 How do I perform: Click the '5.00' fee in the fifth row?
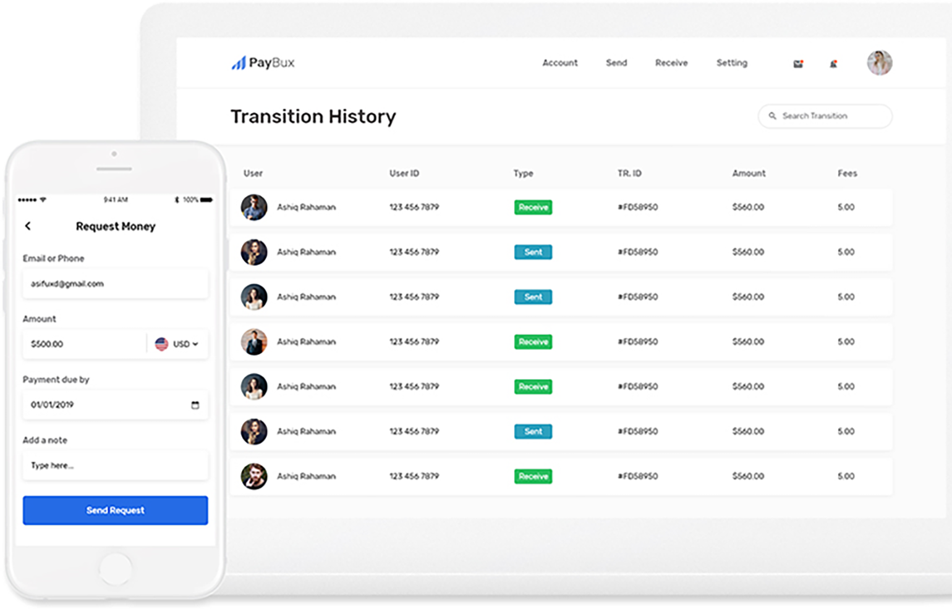[846, 387]
